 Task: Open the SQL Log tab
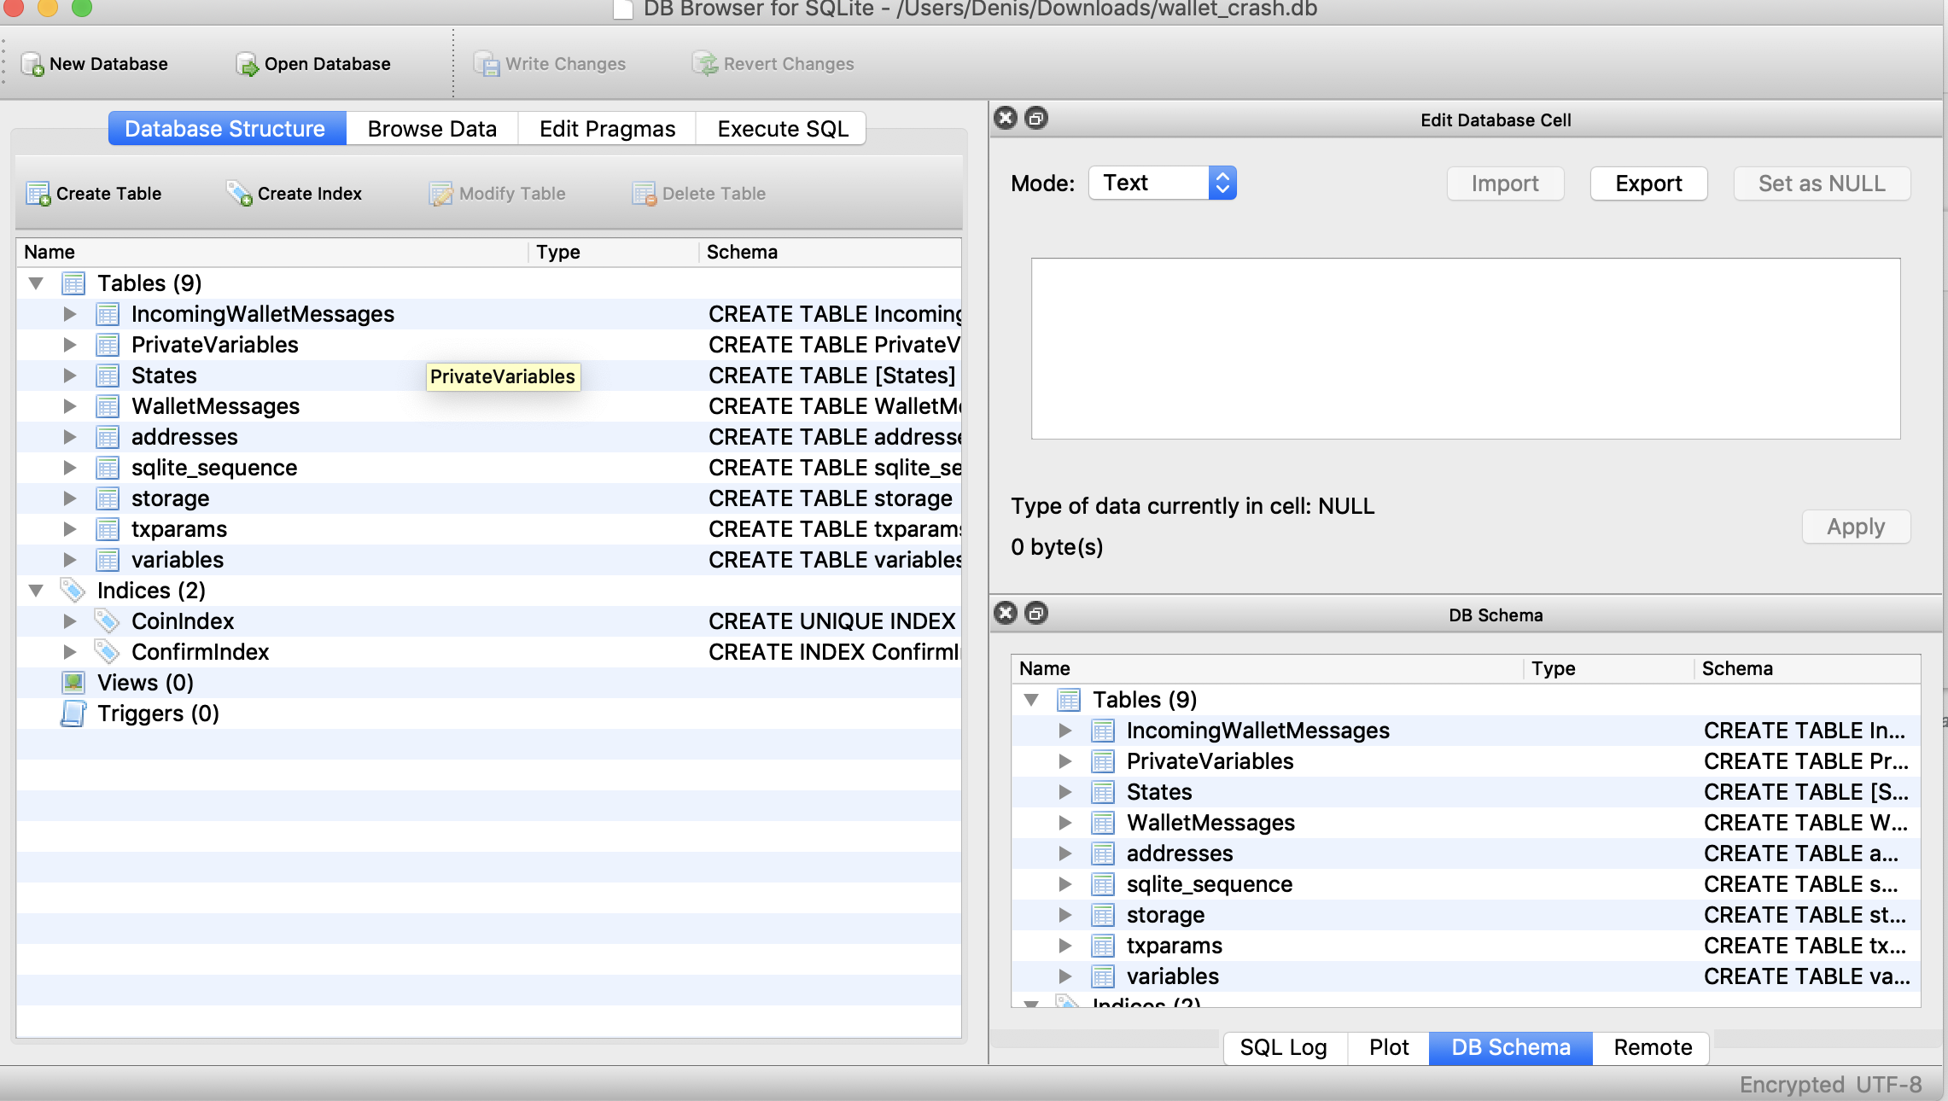click(1284, 1047)
